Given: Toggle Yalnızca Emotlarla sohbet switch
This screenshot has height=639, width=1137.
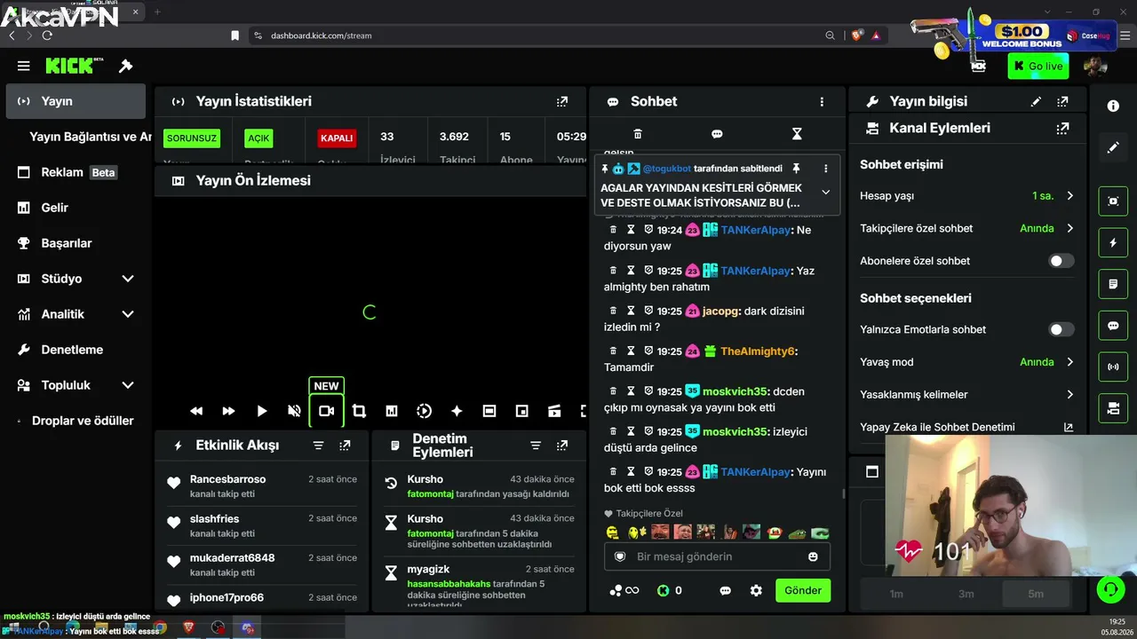Looking at the screenshot, I should pos(1061,329).
